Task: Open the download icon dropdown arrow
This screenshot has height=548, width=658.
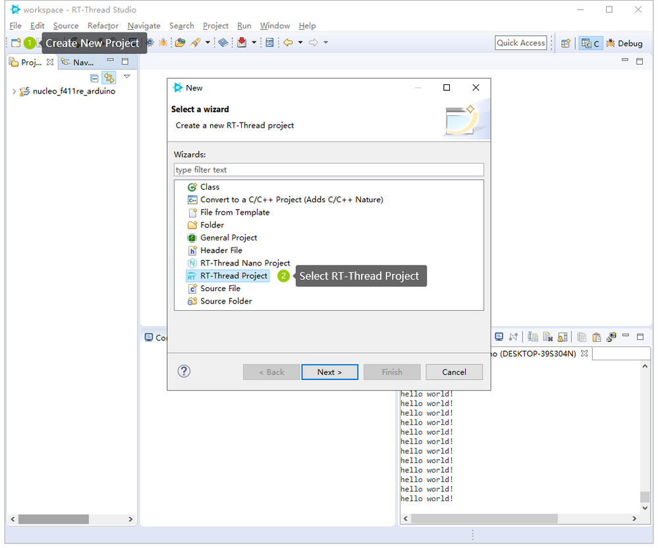Action: 254,42
